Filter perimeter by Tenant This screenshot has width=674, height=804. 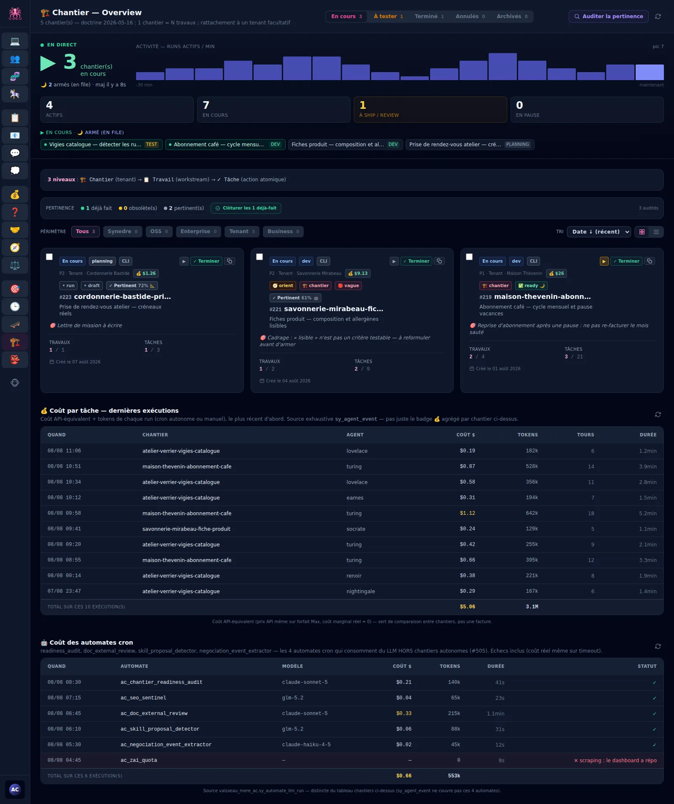pyautogui.click(x=242, y=231)
